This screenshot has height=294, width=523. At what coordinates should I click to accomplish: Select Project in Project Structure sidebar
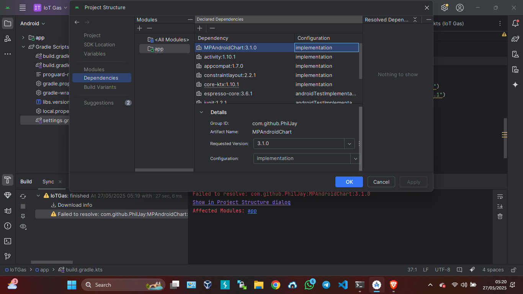tap(92, 35)
